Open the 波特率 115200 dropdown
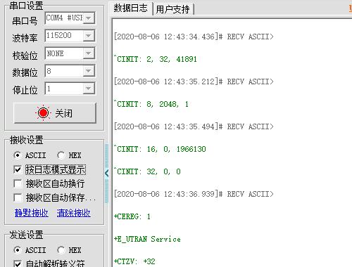This screenshot has height=267, width=352. click(89, 36)
